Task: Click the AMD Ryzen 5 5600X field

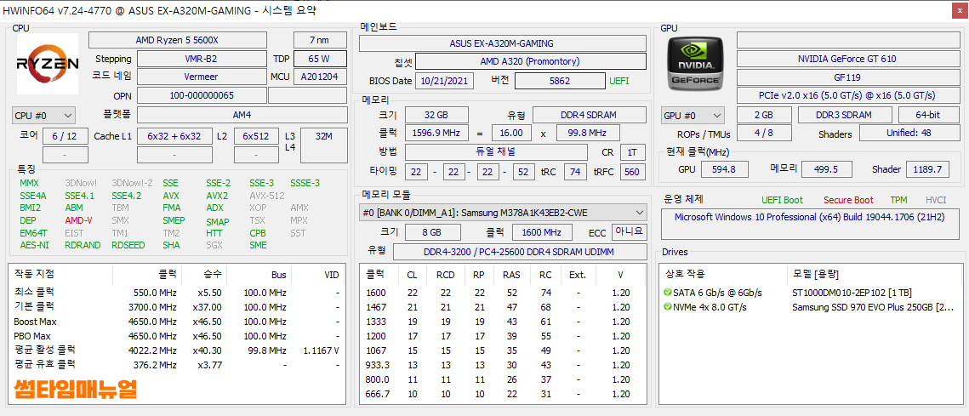Action: click(x=177, y=40)
